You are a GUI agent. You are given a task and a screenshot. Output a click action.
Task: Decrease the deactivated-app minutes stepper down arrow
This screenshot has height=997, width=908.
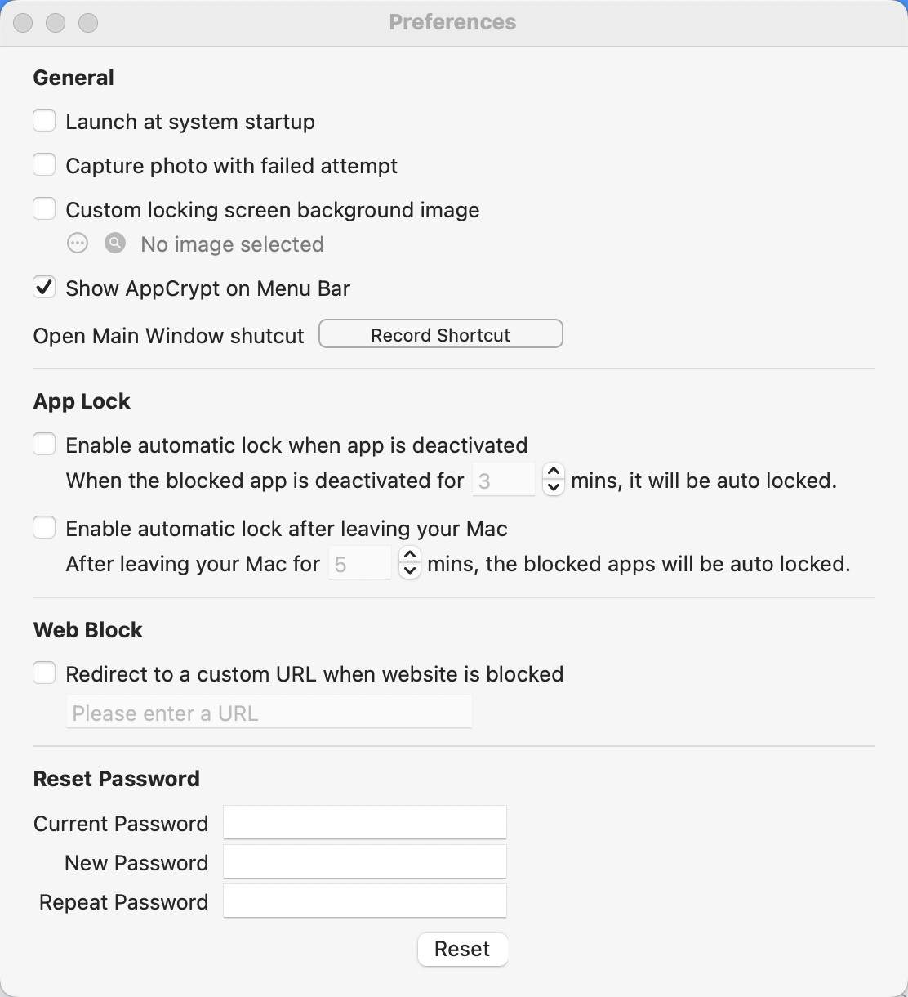[x=554, y=487]
